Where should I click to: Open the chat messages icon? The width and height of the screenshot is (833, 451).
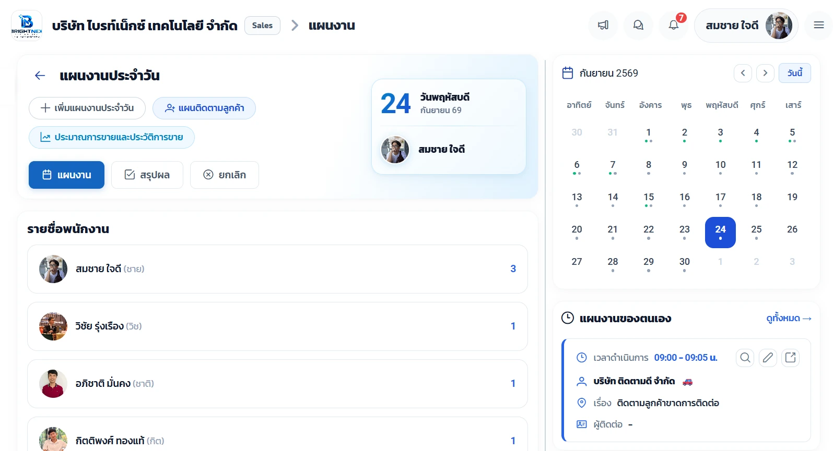pos(638,25)
